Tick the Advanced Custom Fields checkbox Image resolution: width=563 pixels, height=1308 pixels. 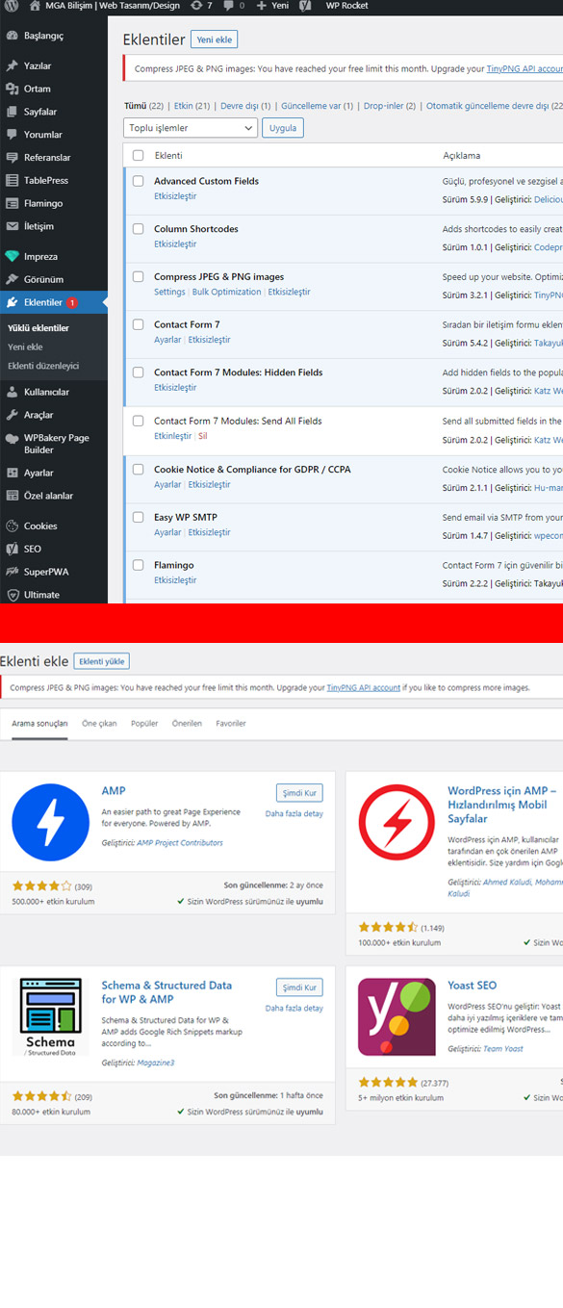tap(138, 180)
